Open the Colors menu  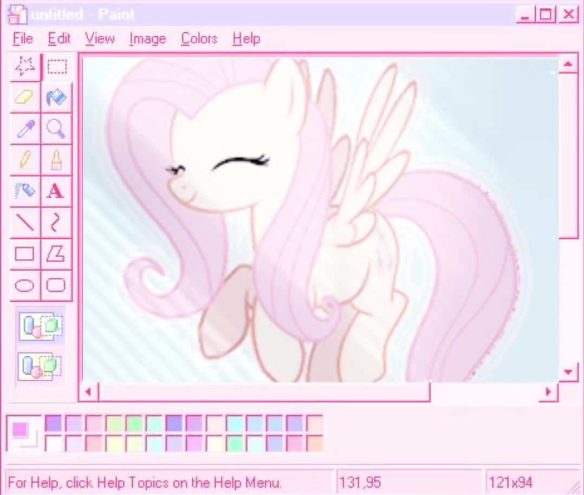pyautogui.click(x=199, y=38)
